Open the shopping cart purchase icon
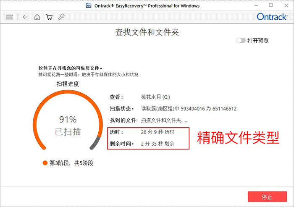 tap(49, 17)
